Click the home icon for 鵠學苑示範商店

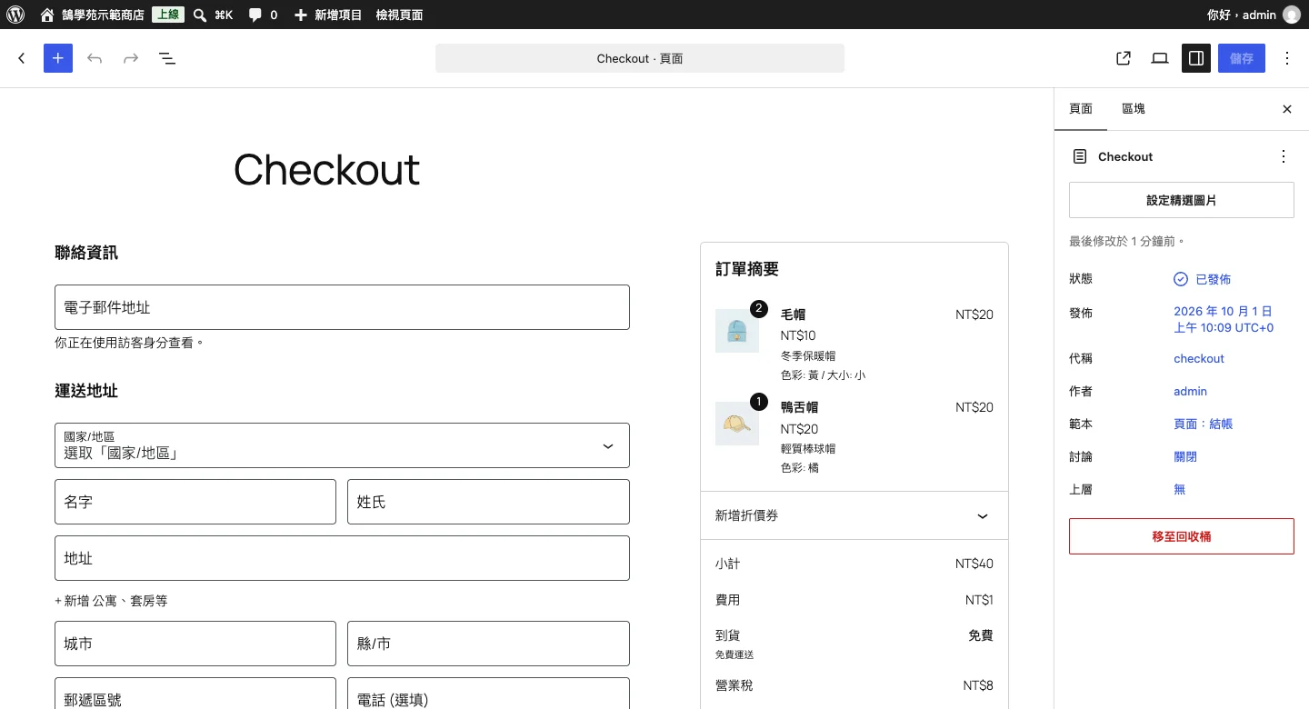[47, 15]
